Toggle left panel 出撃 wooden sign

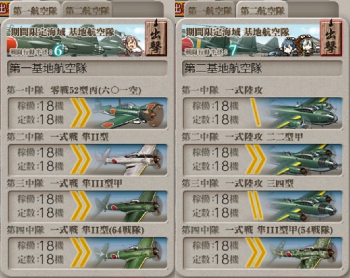tap(156, 38)
